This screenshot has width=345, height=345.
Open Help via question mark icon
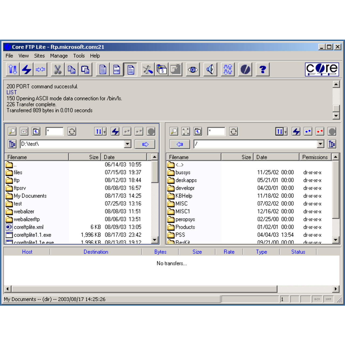coord(263,70)
